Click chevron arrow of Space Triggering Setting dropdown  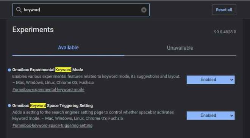point(232,116)
